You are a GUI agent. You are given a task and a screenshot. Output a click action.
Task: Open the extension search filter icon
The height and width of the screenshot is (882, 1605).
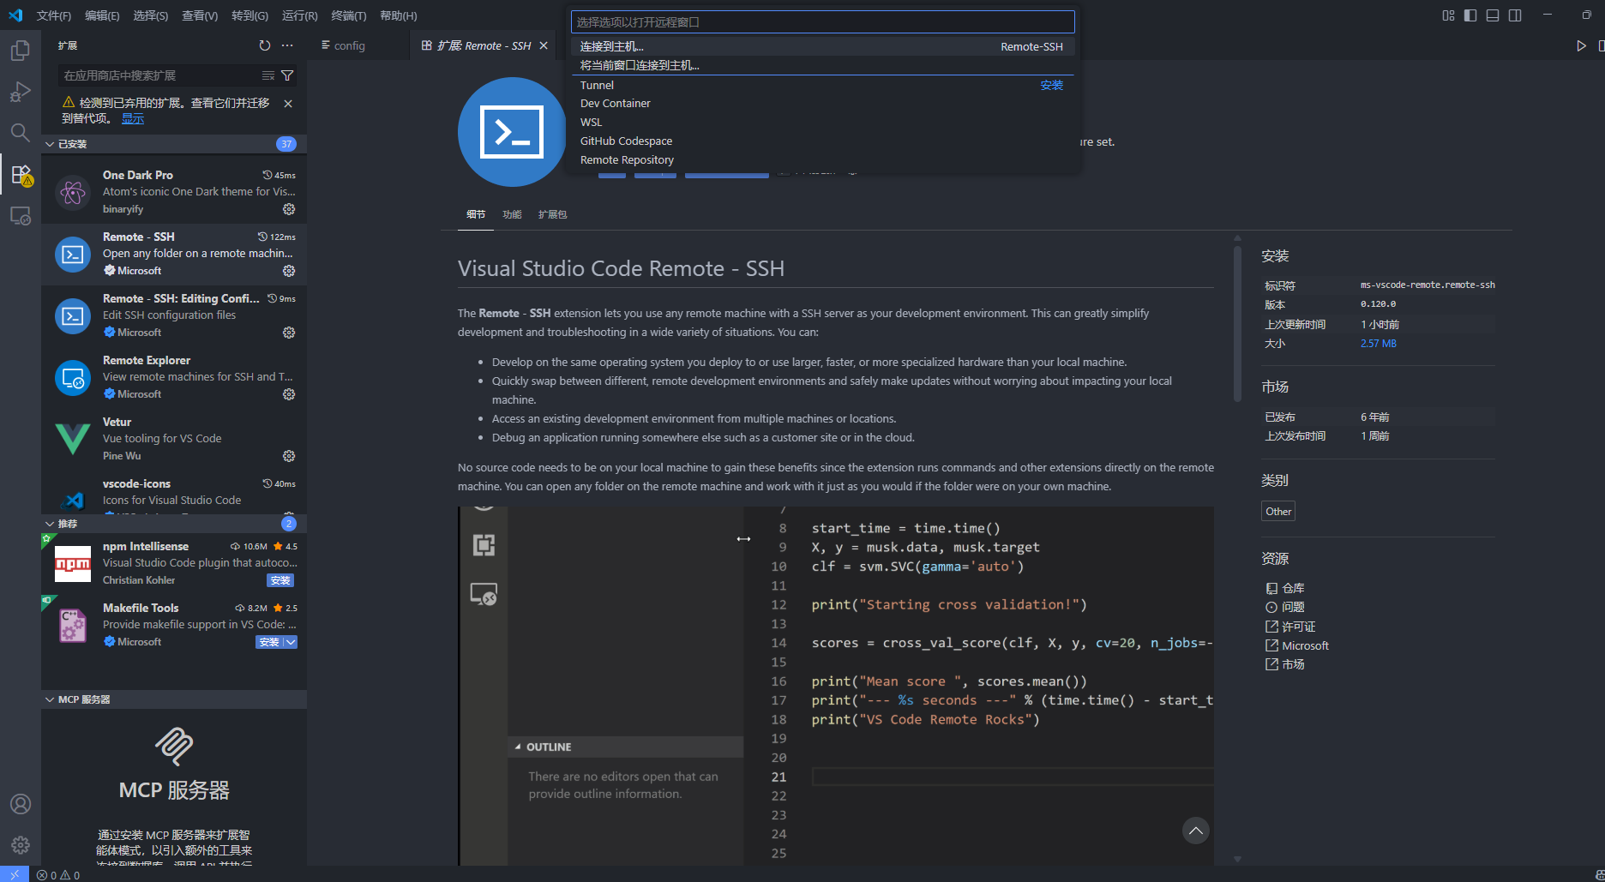288,75
